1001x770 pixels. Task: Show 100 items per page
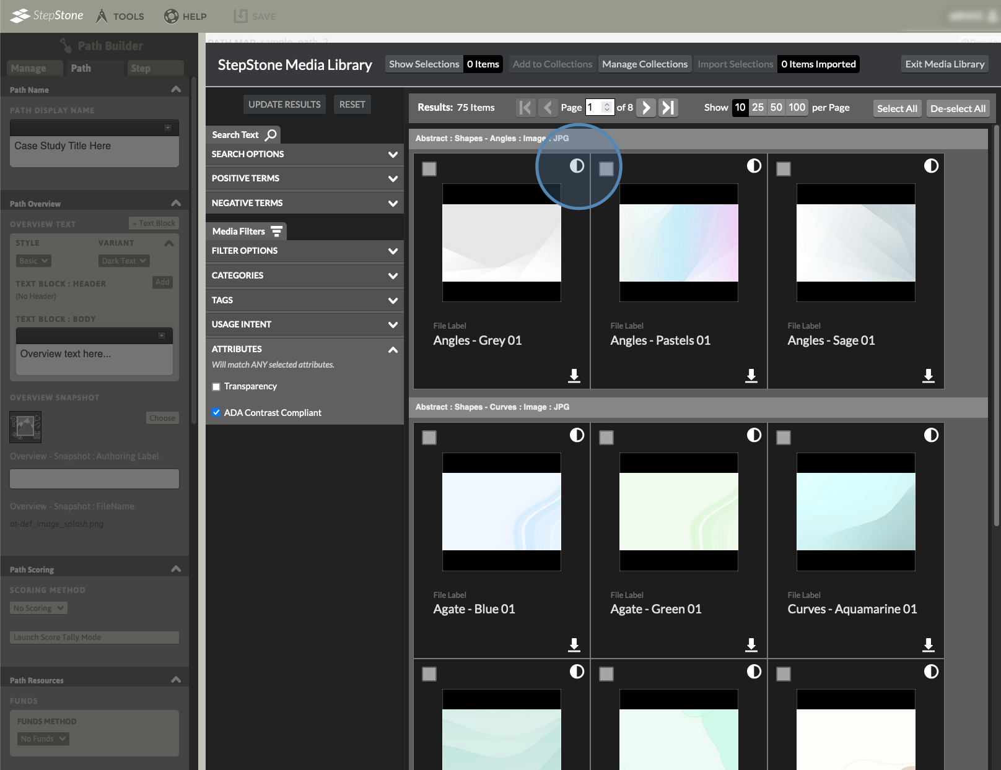point(797,108)
